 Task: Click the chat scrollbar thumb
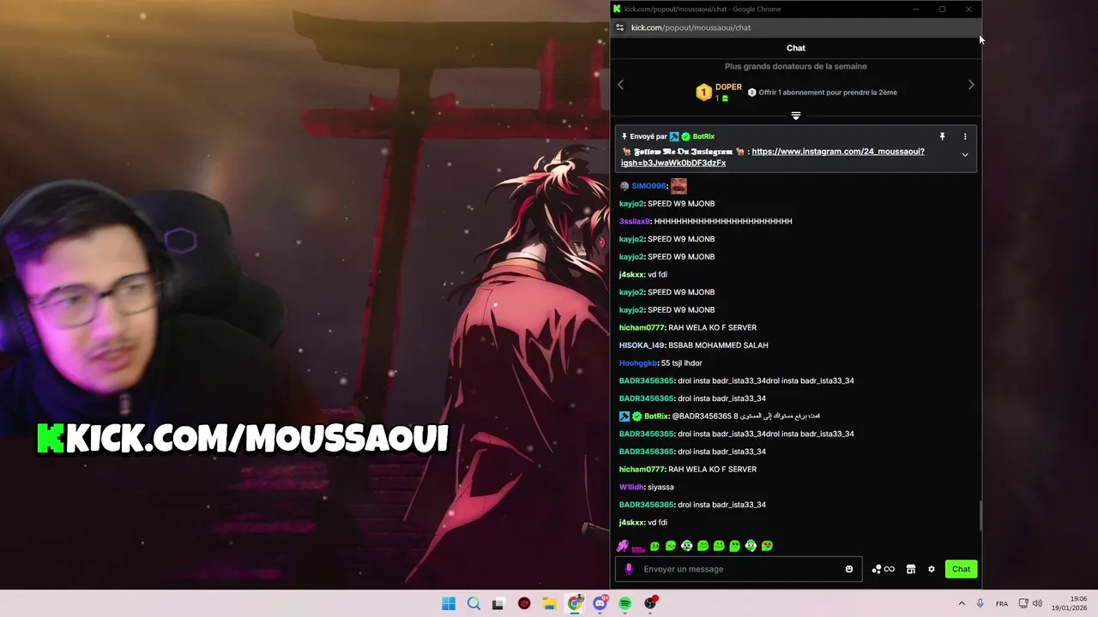click(979, 516)
